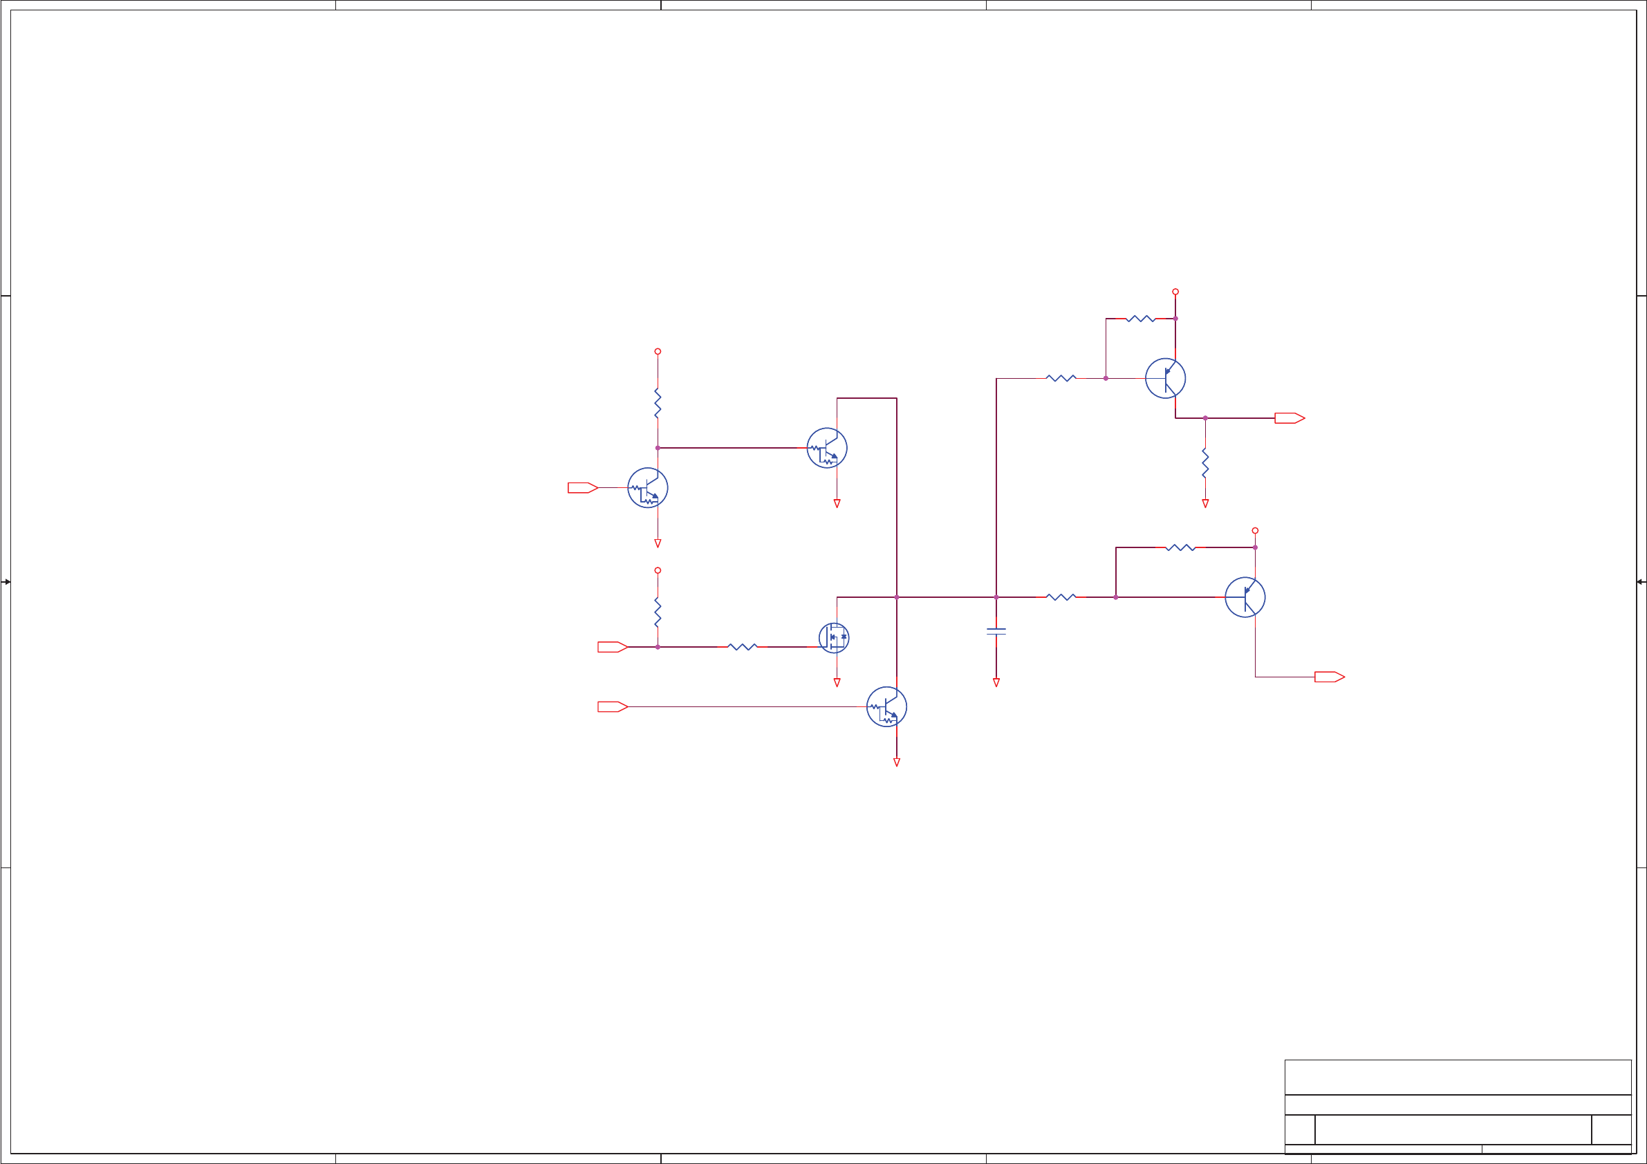The image size is (1647, 1164).
Task: Click the input port wired to the MOSFET resistor
Action: click(612, 647)
